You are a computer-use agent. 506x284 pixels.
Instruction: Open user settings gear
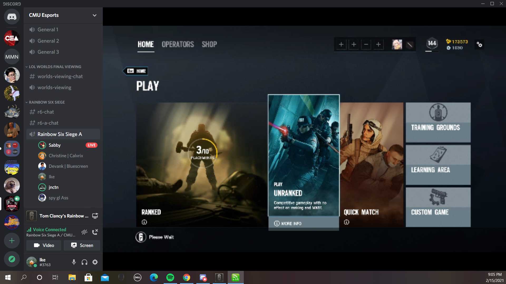point(95,262)
